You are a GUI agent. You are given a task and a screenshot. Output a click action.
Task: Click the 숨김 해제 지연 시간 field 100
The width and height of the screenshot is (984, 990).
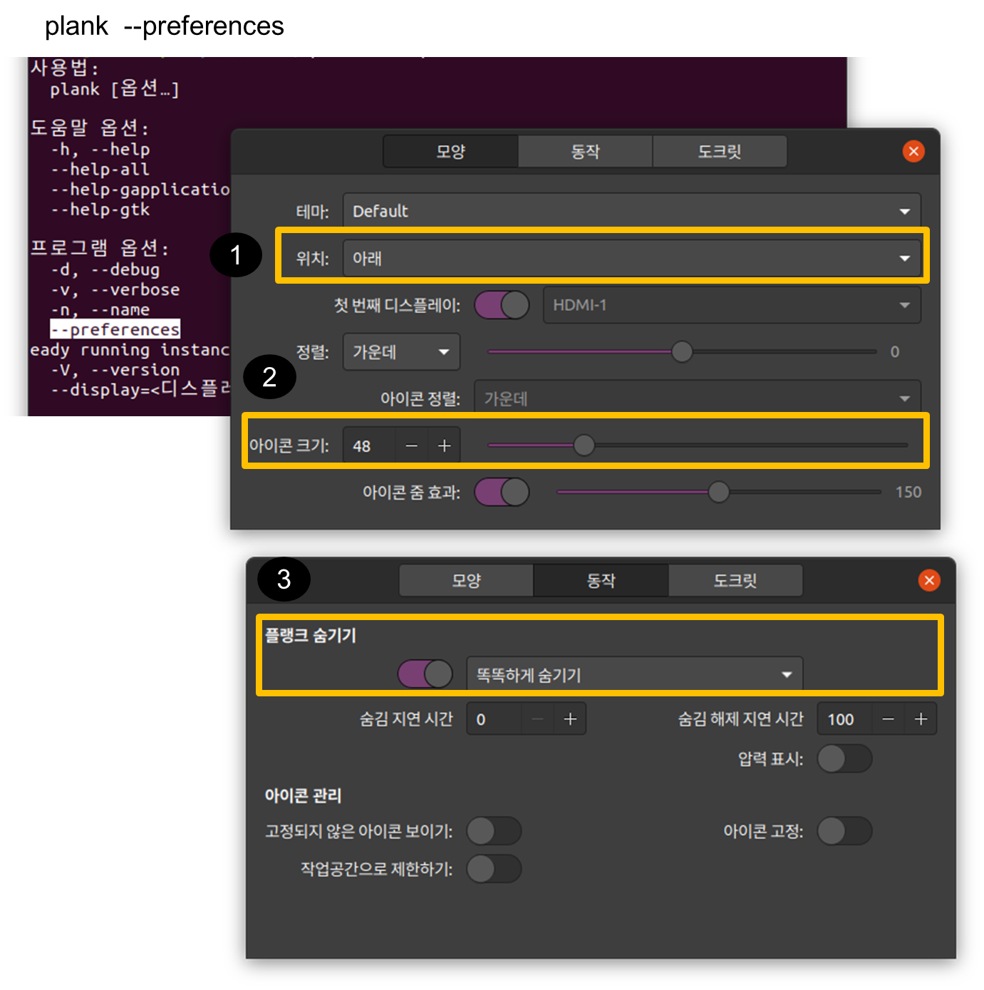[x=844, y=719]
